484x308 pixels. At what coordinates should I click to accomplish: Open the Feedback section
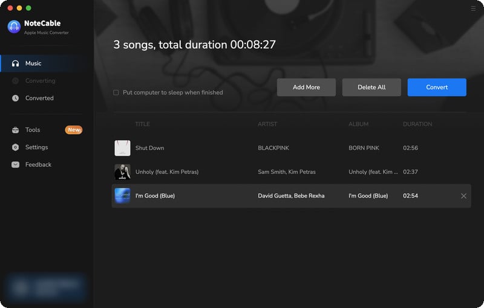coord(47,165)
